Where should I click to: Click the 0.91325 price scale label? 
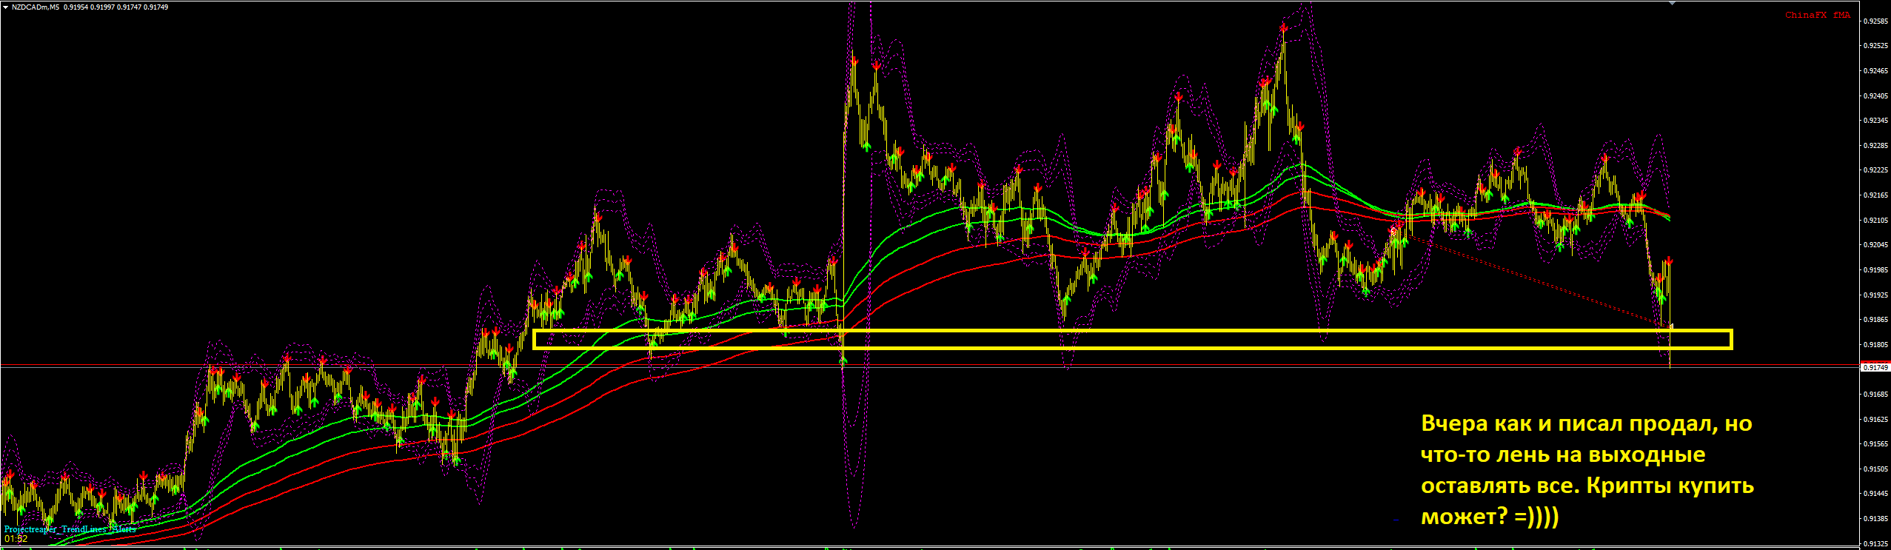(x=1875, y=543)
